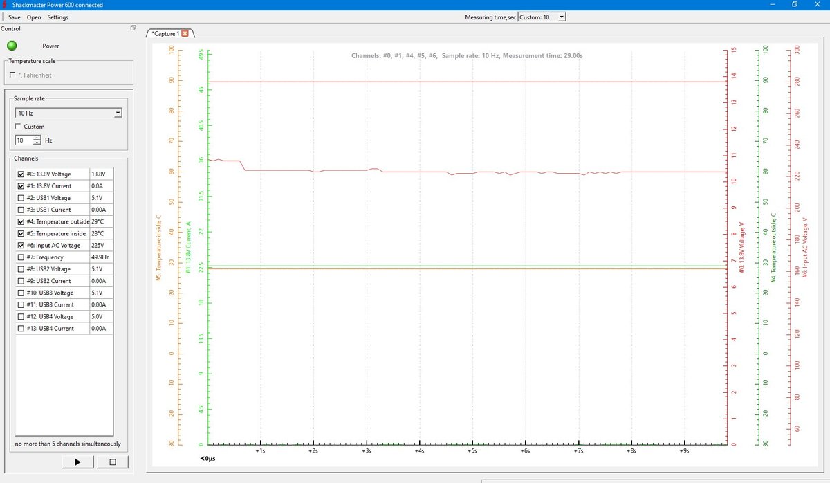This screenshot has width=830, height=483.
Task: Click the +5s time axis label
Action: tap(472, 450)
